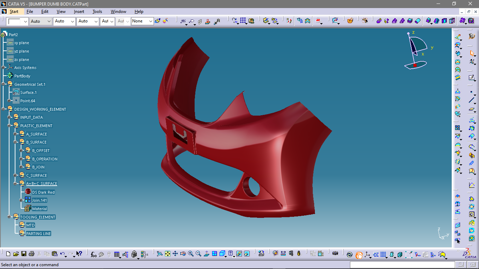Select the arrow Select tool on right toolbar
Screen dimensions: 479x269
click(x=472, y=53)
